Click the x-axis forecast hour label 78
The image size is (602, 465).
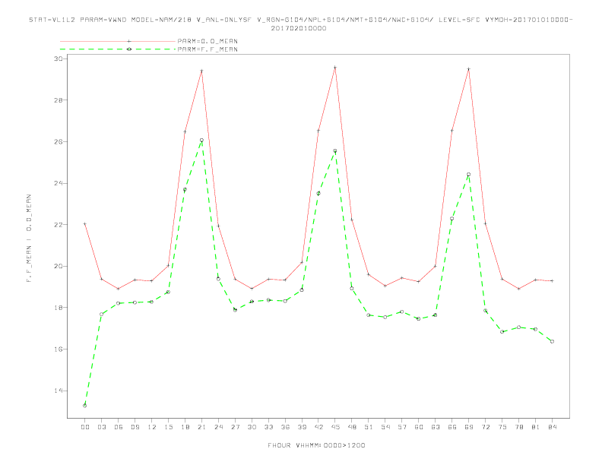[519, 427]
